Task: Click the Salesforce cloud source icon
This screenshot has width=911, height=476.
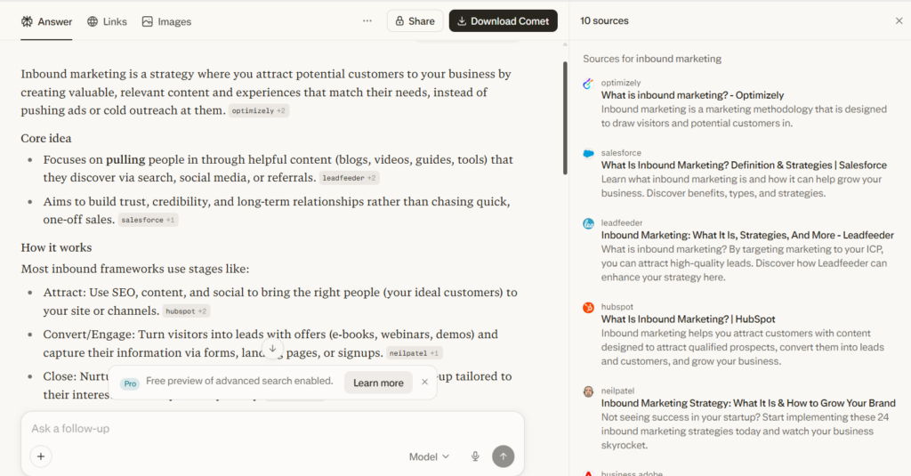Action: (589, 153)
